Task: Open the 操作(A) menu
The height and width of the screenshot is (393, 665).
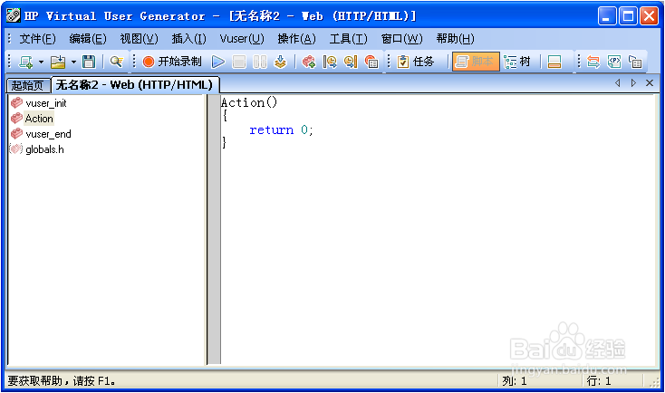Action: click(x=296, y=39)
